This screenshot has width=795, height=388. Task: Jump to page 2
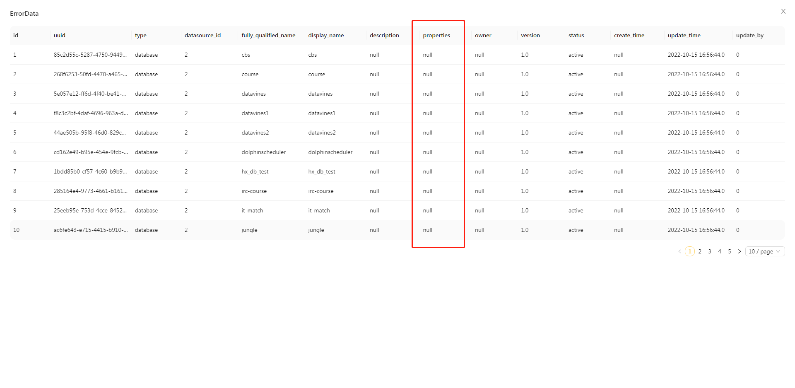coord(700,251)
